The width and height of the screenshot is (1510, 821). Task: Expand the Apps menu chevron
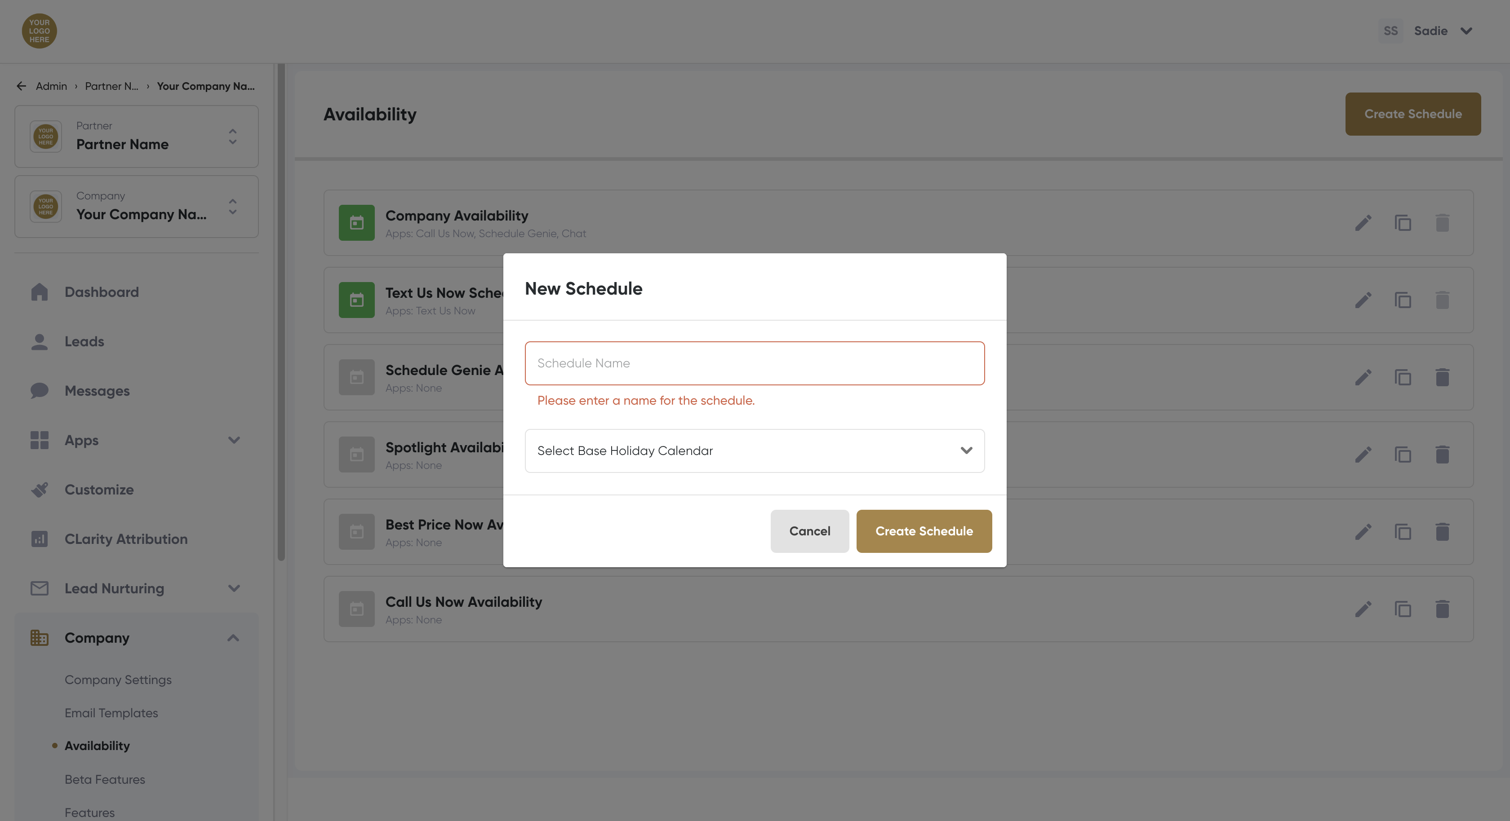click(234, 440)
